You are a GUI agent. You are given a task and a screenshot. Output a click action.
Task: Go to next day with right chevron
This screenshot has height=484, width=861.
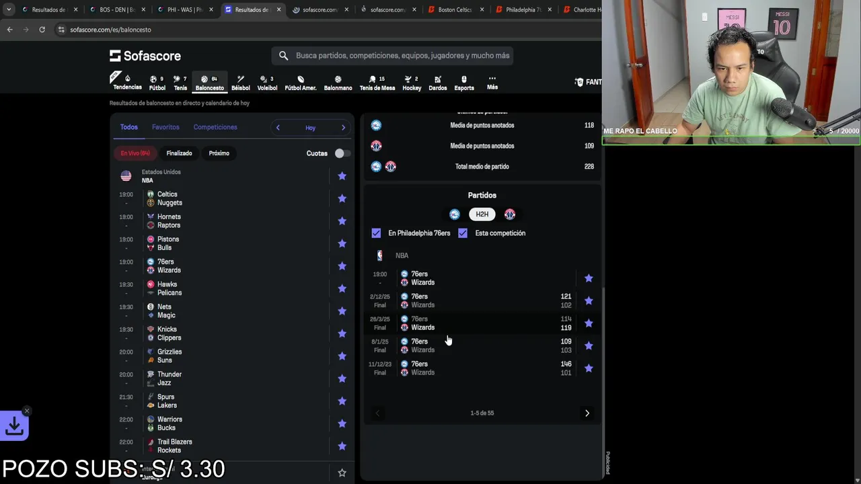click(x=343, y=128)
